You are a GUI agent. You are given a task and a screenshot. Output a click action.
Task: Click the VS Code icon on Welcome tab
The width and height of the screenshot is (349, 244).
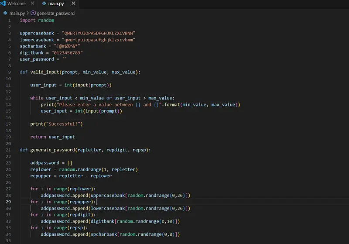(x=3, y=3)
